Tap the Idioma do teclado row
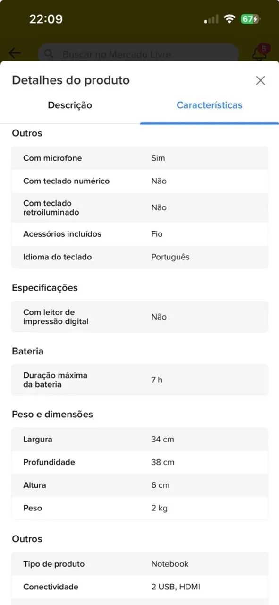 point(140,257)
